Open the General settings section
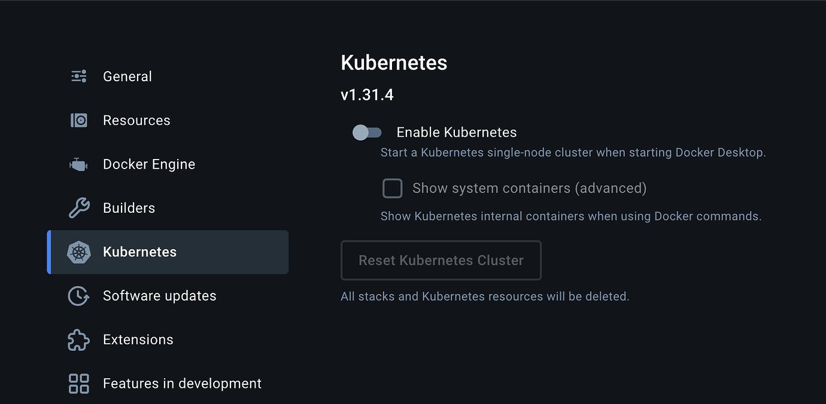Viewport: 826px width, 404px height. [127, 76]
